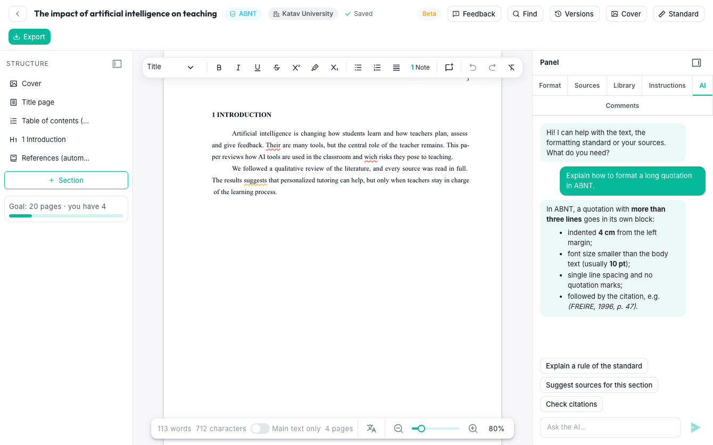
Task: Open the Title style dropdown
Action: coord(170,67)
